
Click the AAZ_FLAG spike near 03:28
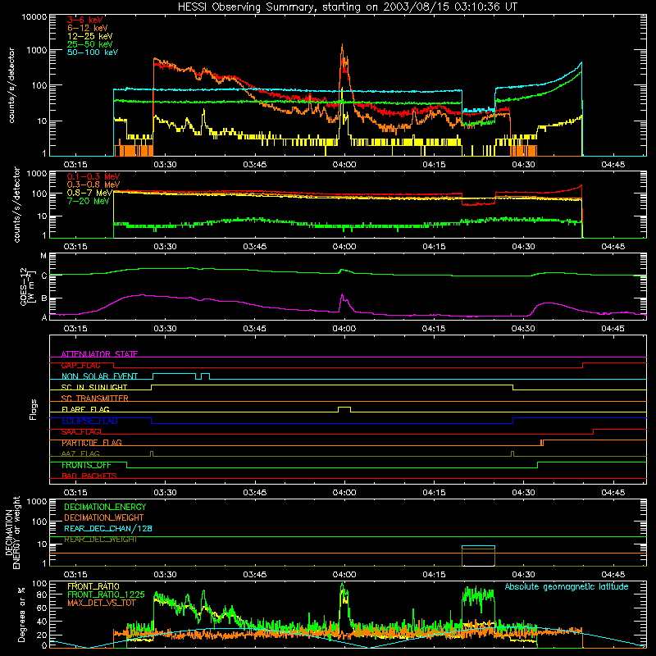[x=152, y=453]
